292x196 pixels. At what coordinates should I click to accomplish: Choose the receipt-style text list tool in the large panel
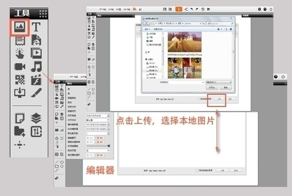[x=20, y=41]
